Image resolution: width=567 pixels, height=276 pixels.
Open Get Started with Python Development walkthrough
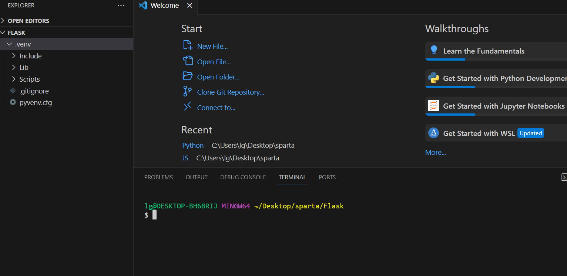tap(496, 78)
